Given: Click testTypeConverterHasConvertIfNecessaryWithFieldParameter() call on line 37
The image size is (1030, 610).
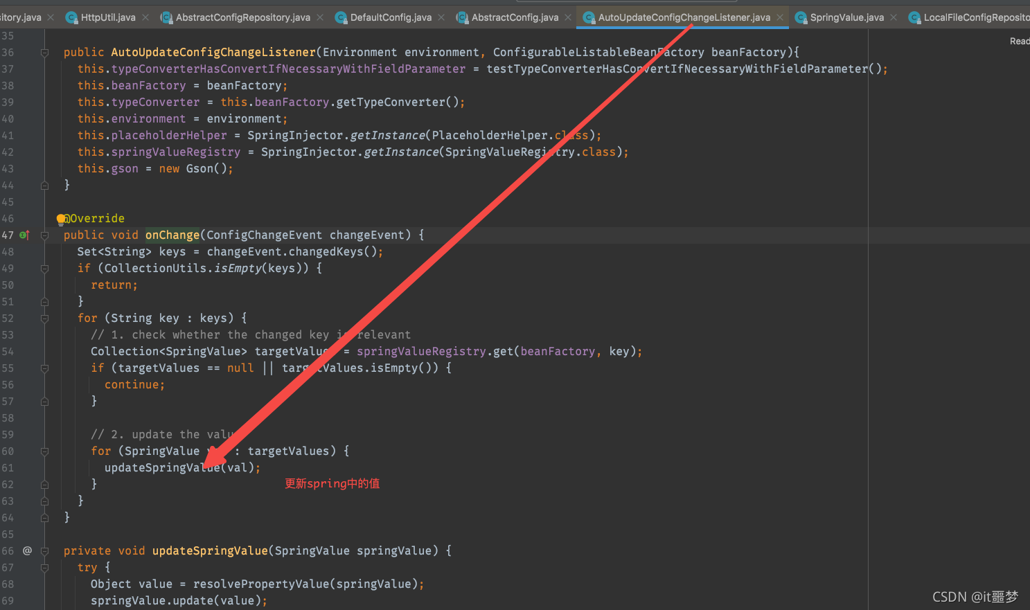Looking at the screenshot, I should click(x=684, y=69).
